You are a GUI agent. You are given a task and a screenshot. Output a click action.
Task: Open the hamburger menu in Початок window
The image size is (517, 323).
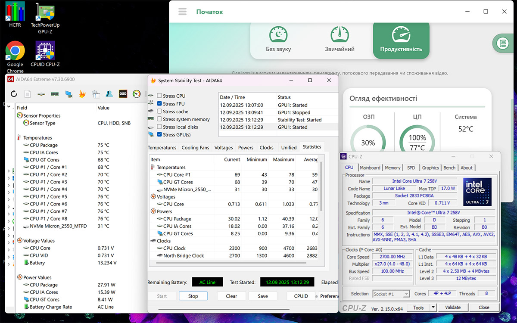pos(182,12)
